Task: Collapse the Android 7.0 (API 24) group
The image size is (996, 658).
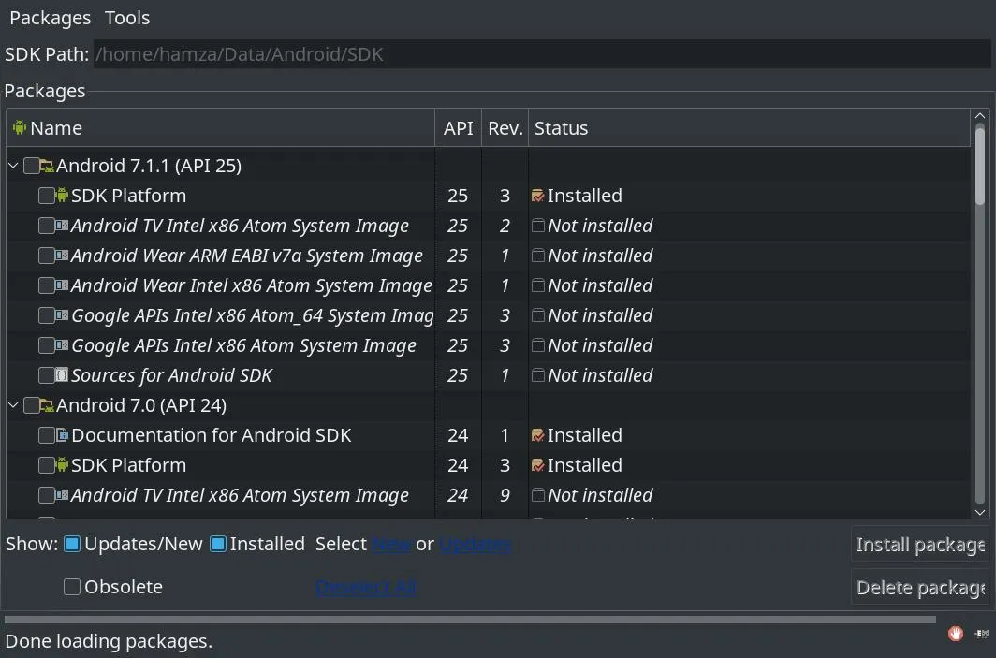Action: 13,406
